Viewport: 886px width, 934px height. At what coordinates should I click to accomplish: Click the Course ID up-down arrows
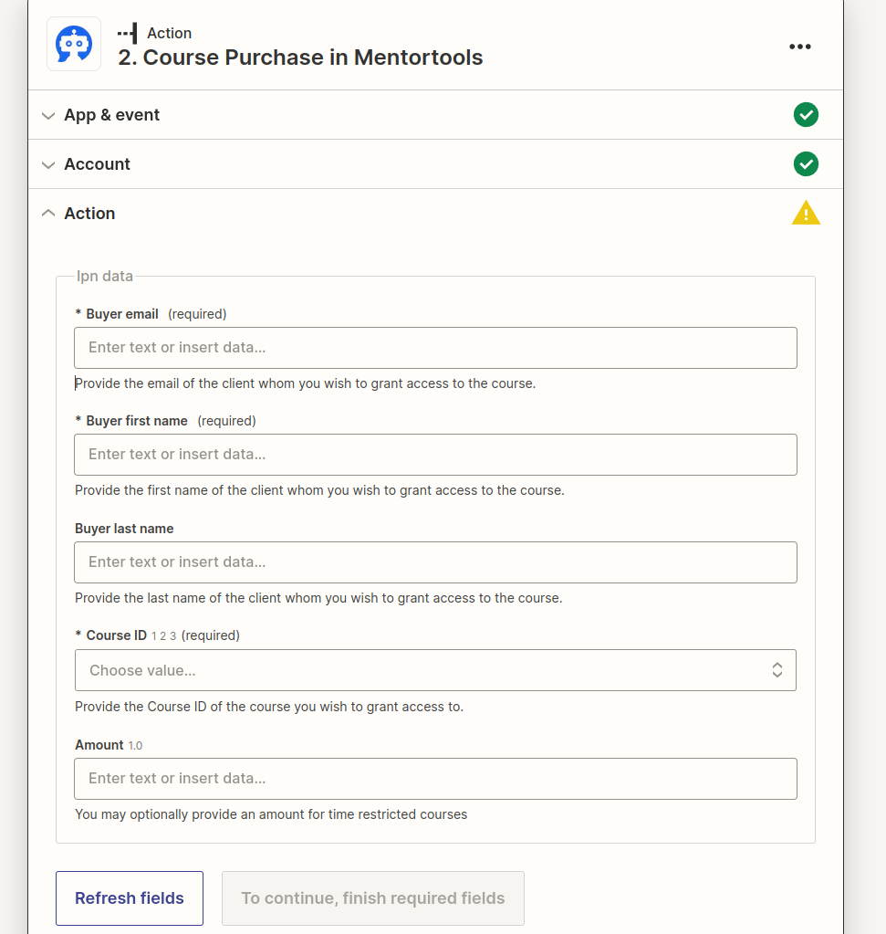(x=777, y=670)
